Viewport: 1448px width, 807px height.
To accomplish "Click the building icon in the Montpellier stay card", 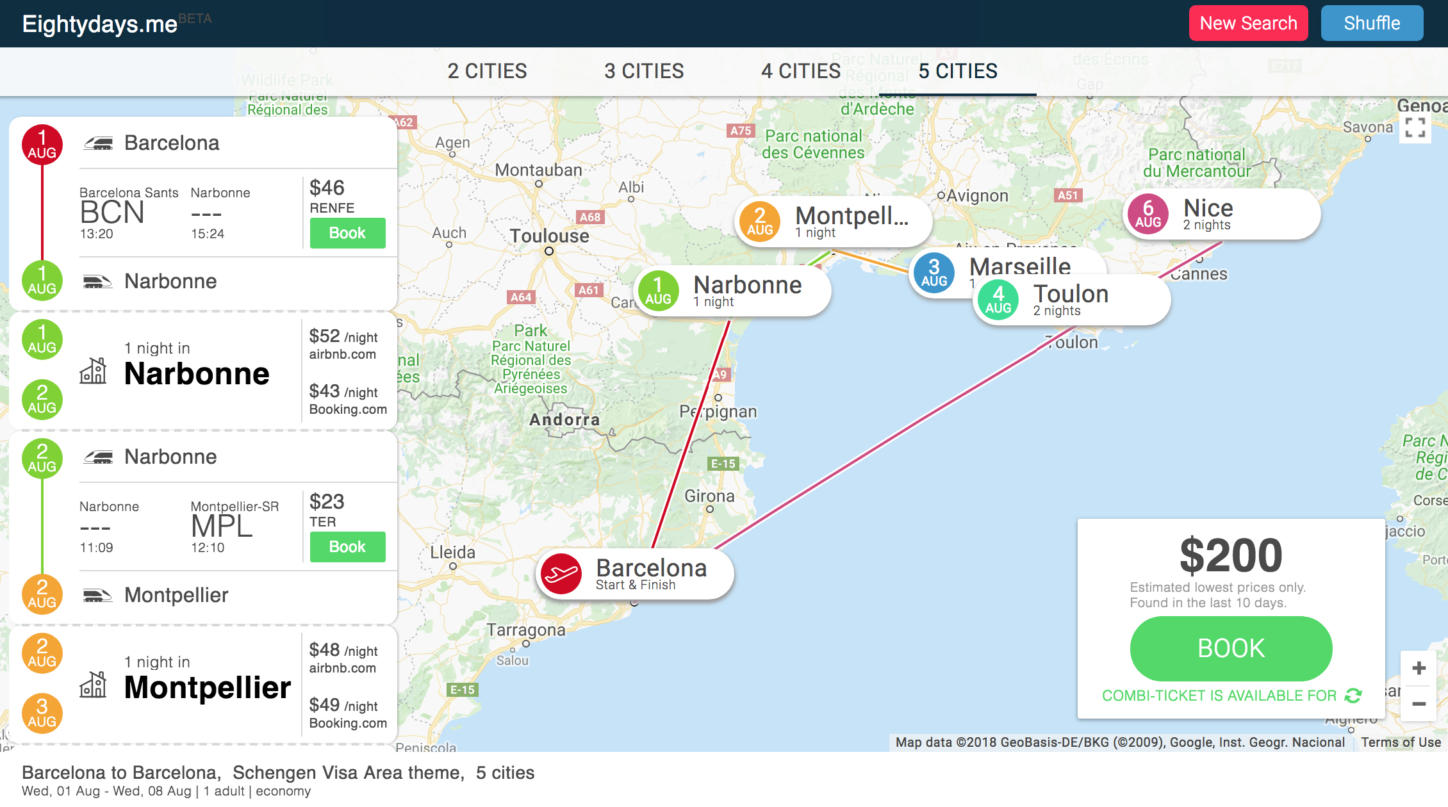I will click(x=93, y=684).
